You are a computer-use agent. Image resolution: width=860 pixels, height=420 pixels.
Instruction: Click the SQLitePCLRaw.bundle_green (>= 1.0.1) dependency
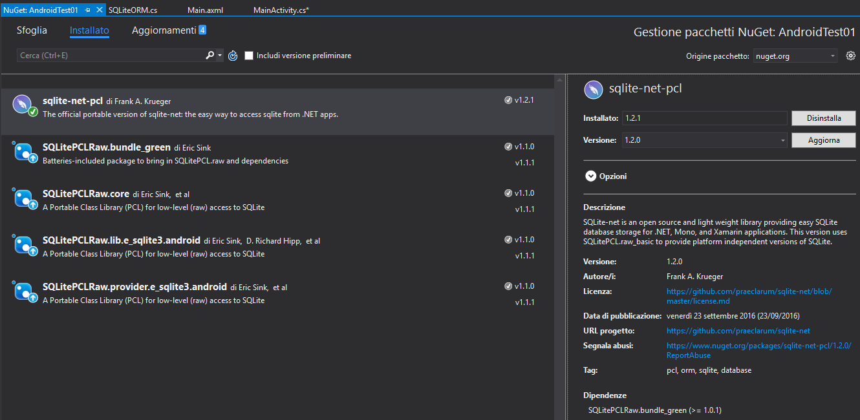coord(655,410)
